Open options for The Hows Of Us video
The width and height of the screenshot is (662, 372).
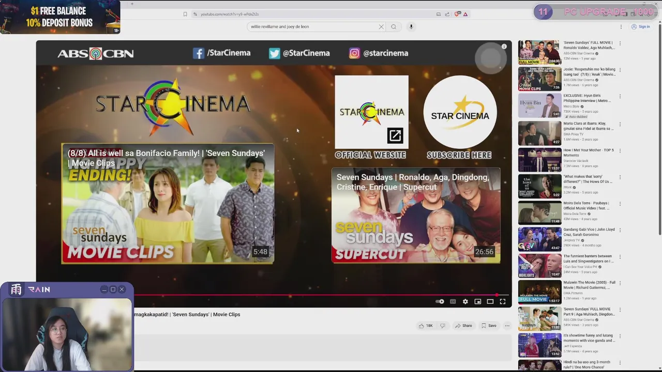(x=620, y=177)
